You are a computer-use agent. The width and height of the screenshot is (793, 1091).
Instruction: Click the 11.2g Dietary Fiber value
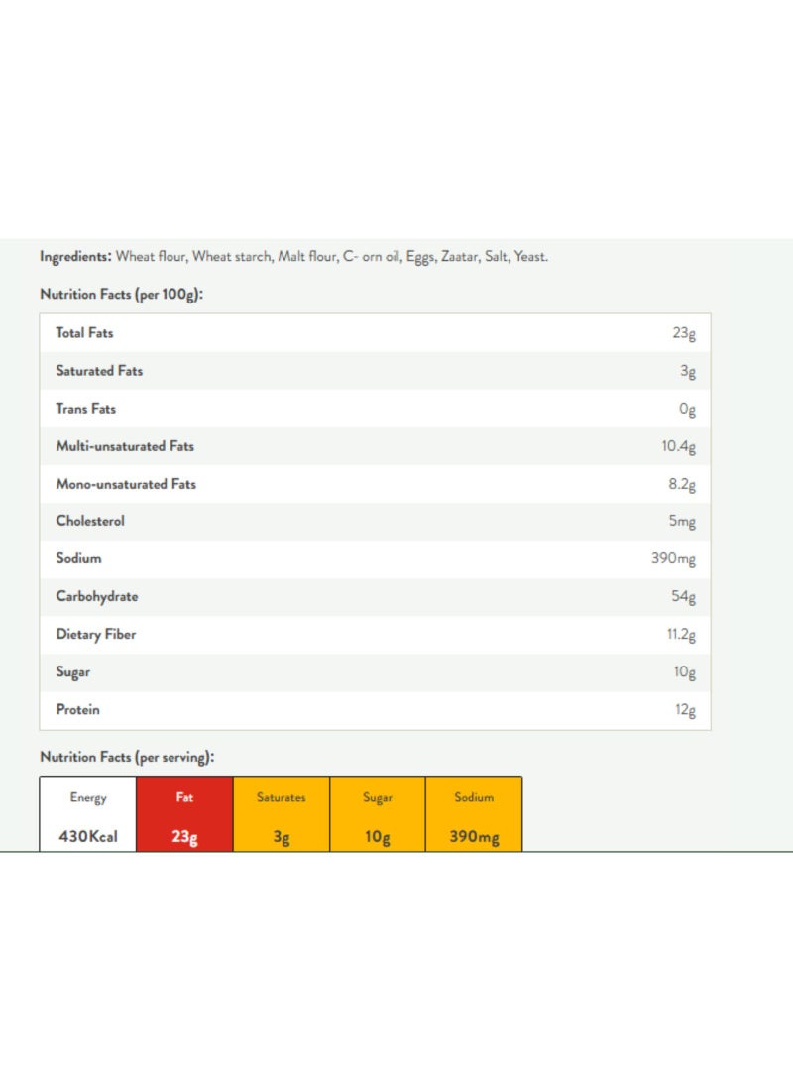(x=681, y=635)
